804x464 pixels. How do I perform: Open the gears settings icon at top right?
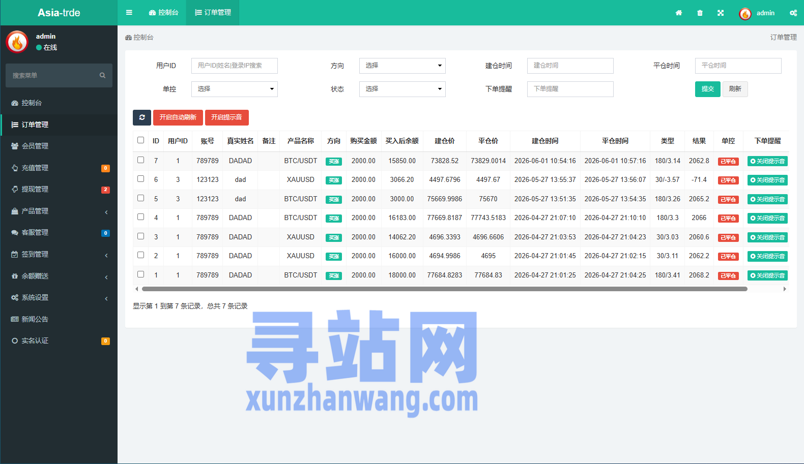tap(793, 13)
